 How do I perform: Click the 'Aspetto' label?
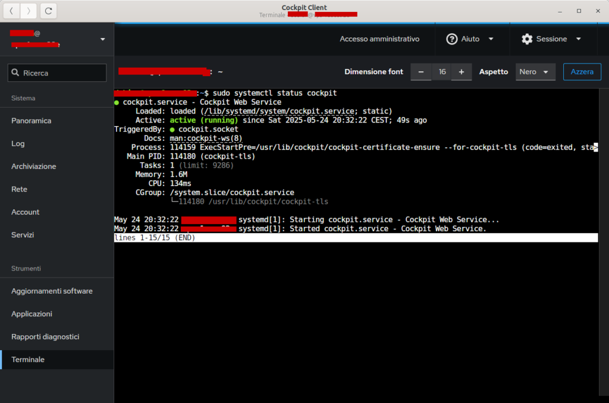click(493, 72)
